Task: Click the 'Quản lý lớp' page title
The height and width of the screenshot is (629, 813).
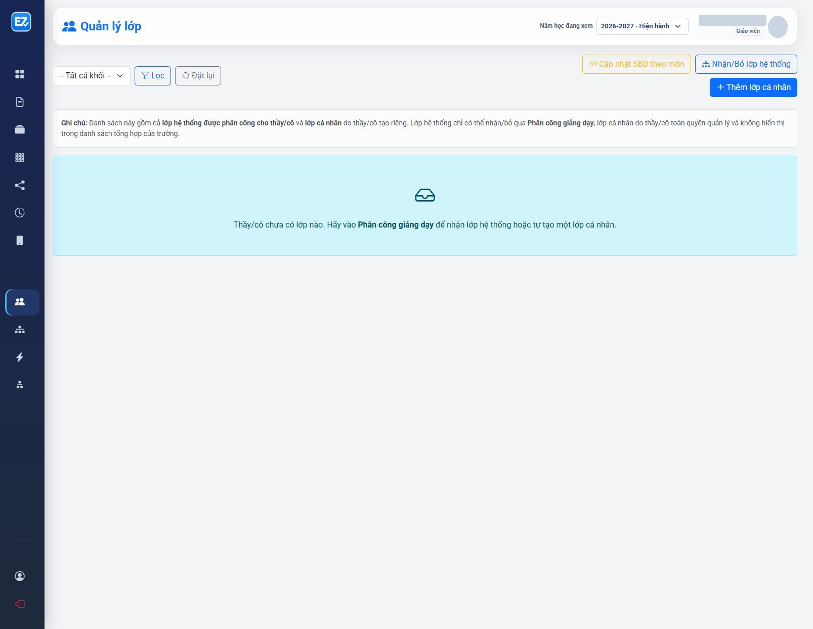Action: point(111,26)
